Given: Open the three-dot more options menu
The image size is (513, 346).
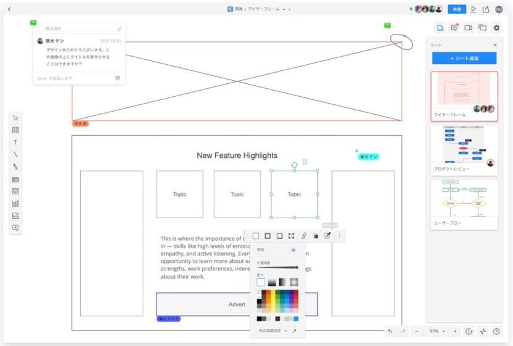Looking at the screenshot, I should point(339,236).
